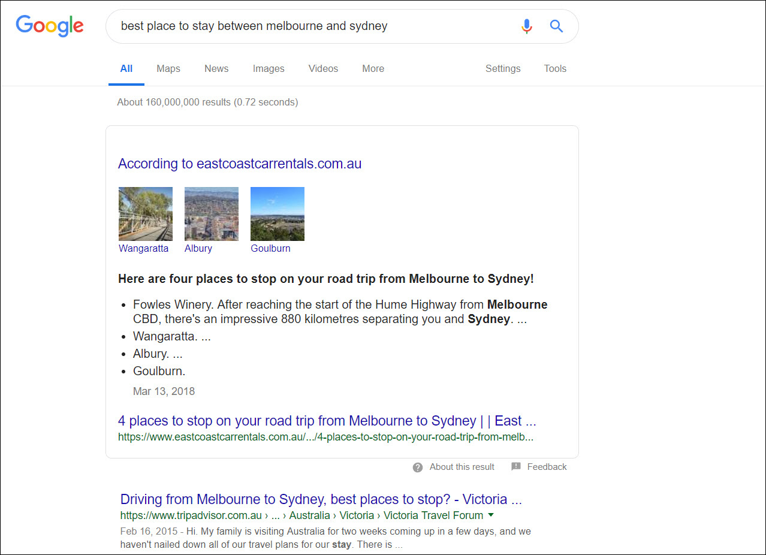Start voice search with microphone icon
This screenshot has height=555, width=766.
[x=527, y=26]
